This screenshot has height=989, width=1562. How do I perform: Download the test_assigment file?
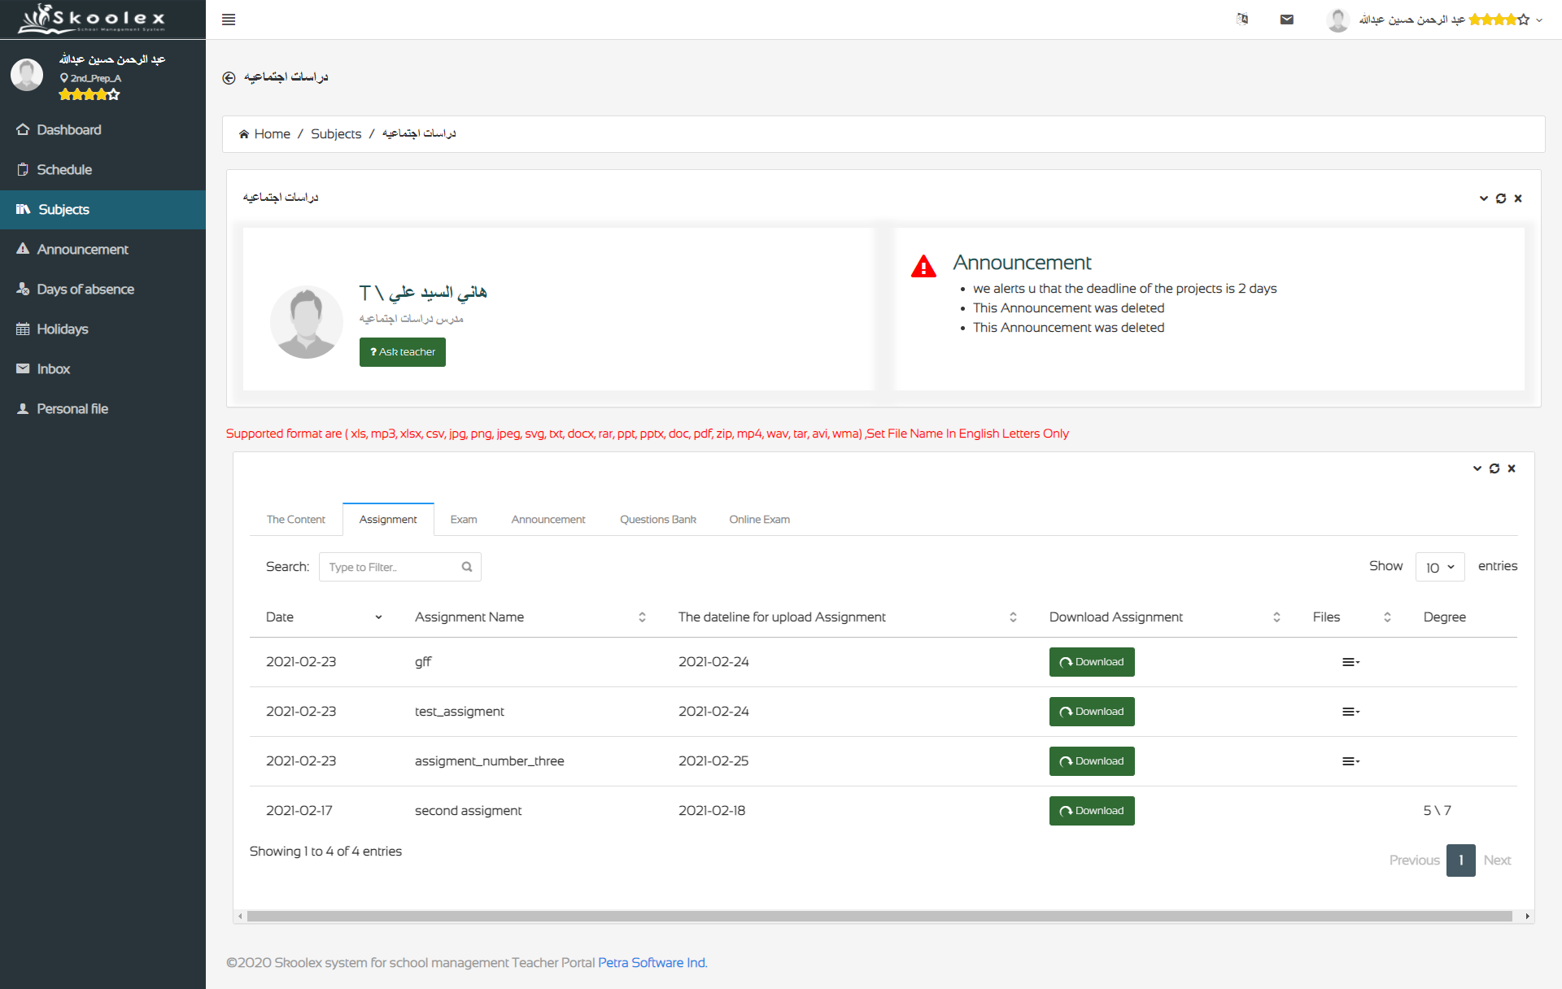1092,712
